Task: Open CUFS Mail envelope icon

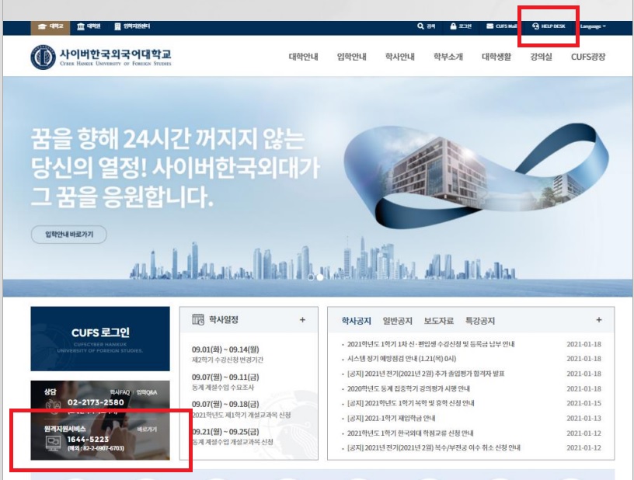Action: (489, 26)
